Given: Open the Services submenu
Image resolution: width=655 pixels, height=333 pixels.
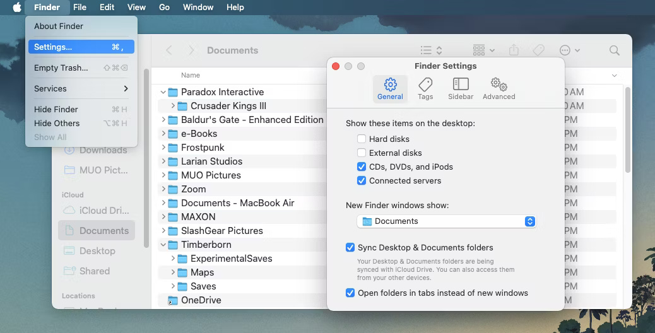Looking at the screenshot, I should pyautogui.click(x=81, y=88).
